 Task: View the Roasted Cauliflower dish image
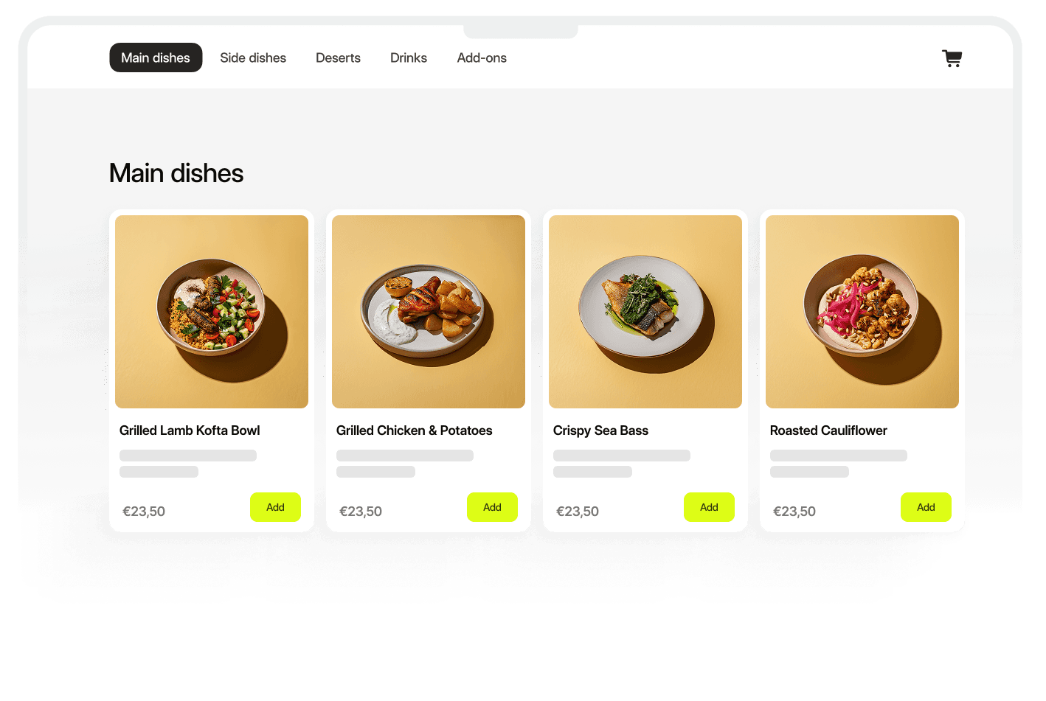pyautogui.click(x=862, y=312)
